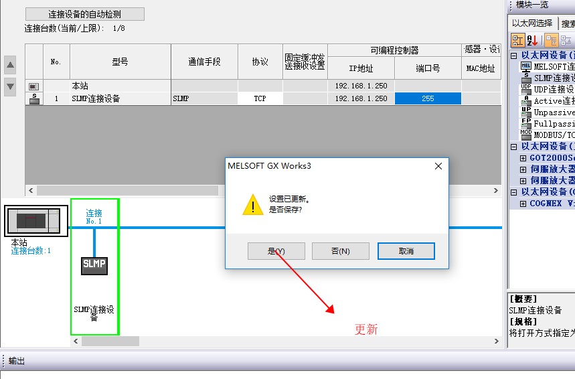Image resolution: width=575 pixels, height=379 pixels.
Task: Select the MODBUS/TCP device icon
Action: [526, 135]
